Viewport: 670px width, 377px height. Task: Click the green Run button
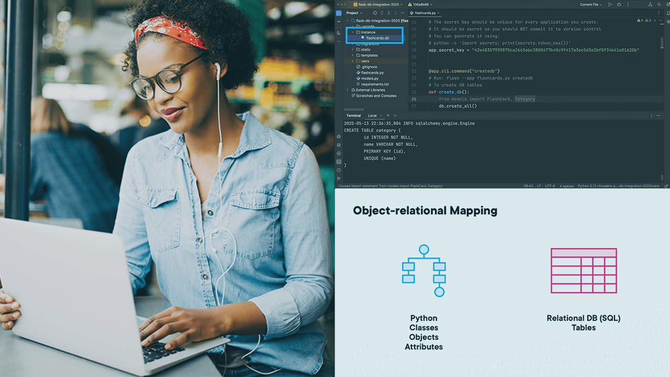[x=610, y=4]
